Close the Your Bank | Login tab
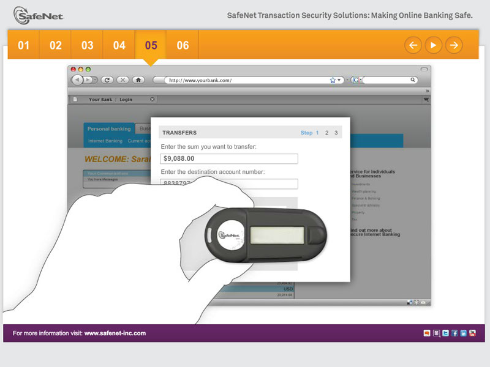Screen dimensions: 490x367 (152, 99)
